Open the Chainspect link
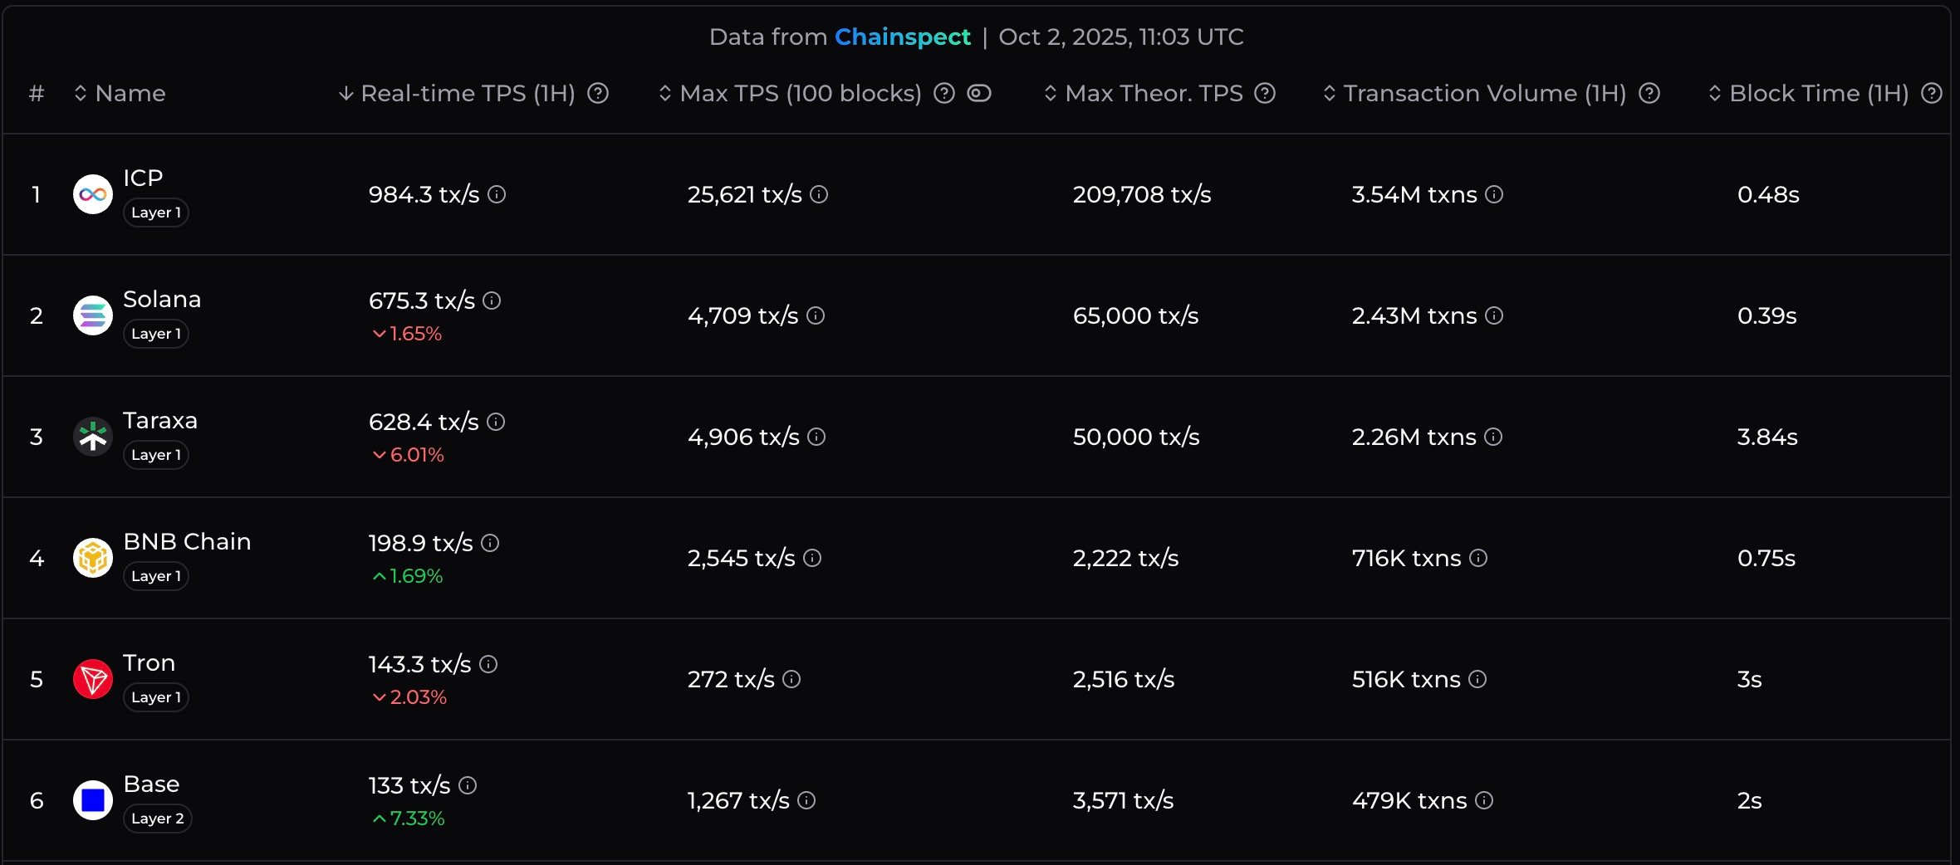The height and width of the screenshot is (865, 1960). tap(902, 37)
